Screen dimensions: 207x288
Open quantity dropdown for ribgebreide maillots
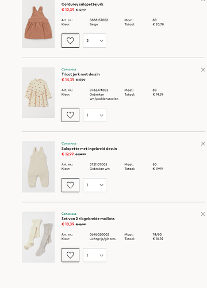[94, 255]
